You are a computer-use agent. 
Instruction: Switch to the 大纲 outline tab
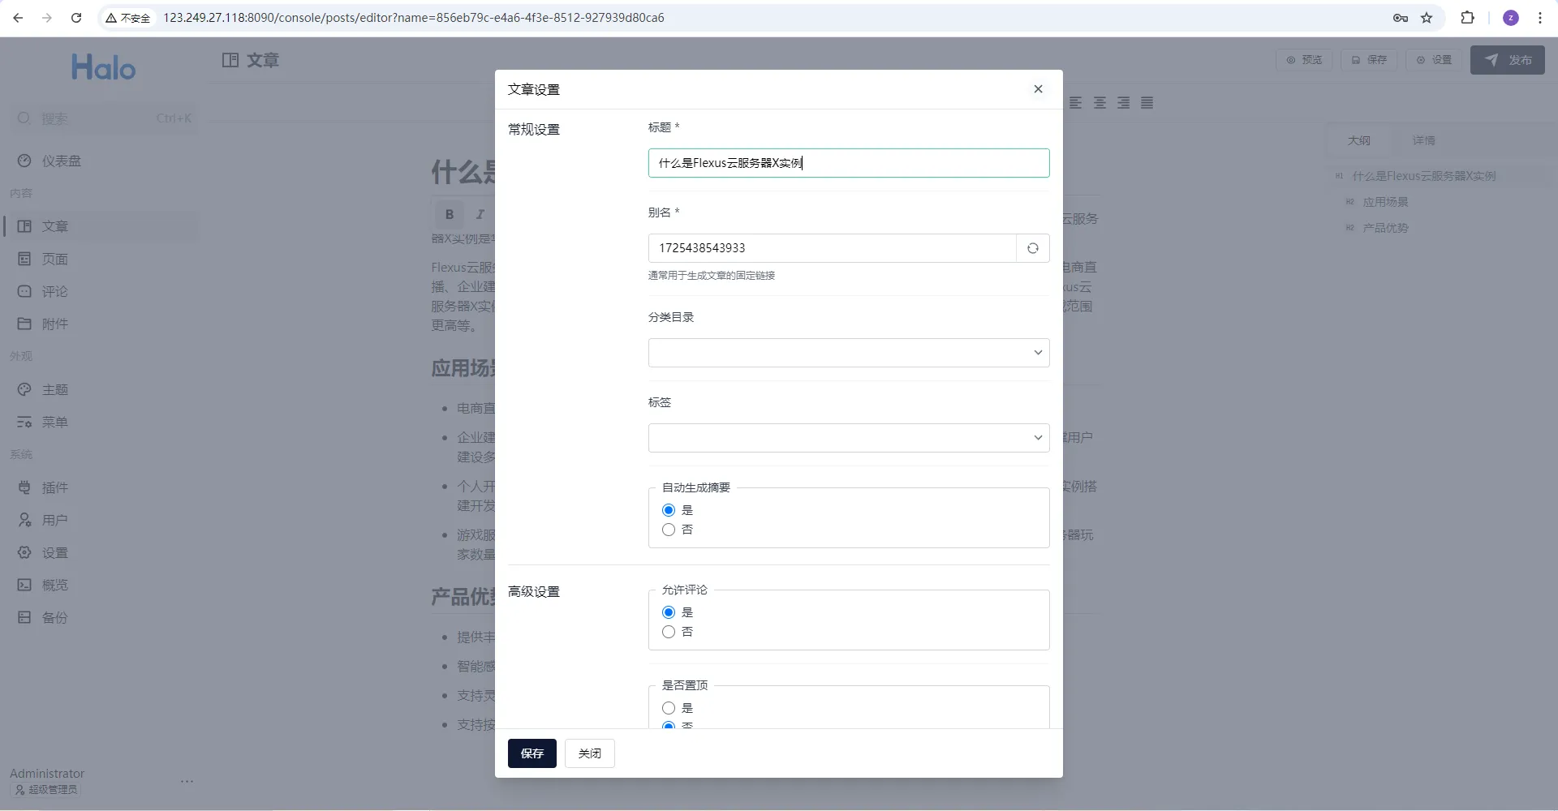tap(1359, 141)
